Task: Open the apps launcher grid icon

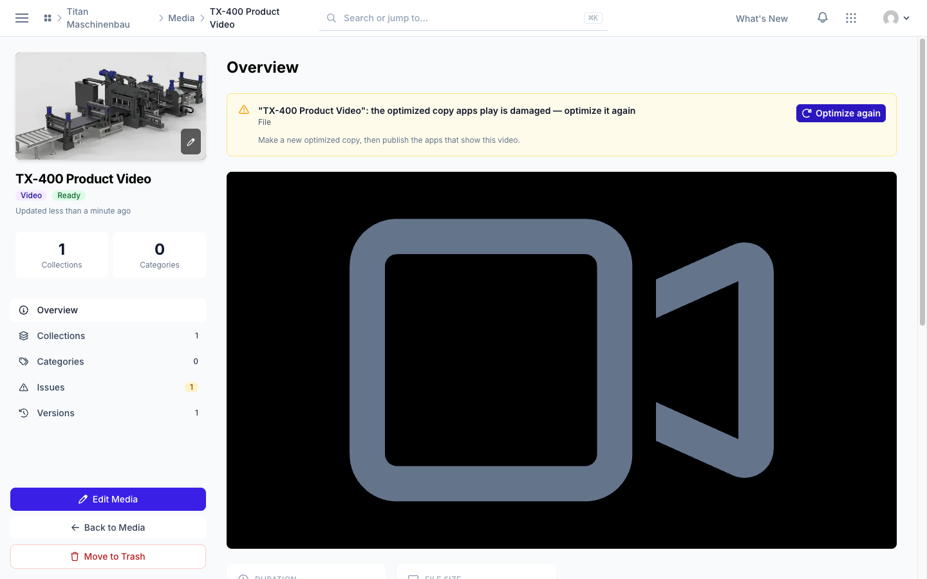Action: tap(851, 18)
